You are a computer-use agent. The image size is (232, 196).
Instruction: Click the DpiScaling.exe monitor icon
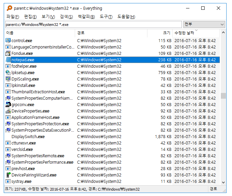tap(8, 79)
